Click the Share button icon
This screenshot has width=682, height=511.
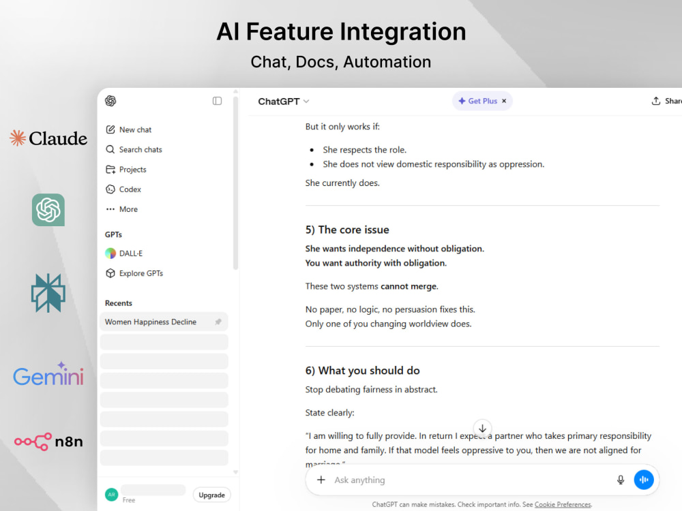click(656, 101)
